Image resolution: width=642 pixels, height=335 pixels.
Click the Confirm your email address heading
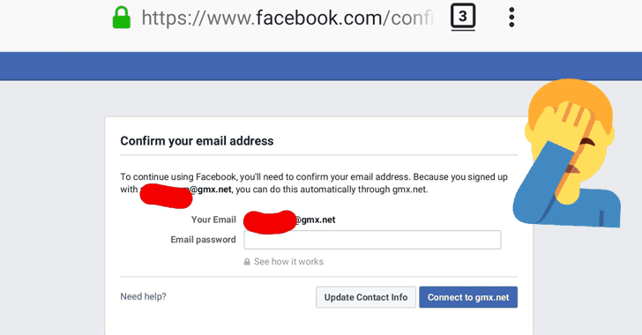point(197,141)
